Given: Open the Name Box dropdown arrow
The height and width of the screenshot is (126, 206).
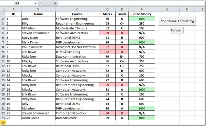Looking at the screenshot, I should click(x=36, y=3).
